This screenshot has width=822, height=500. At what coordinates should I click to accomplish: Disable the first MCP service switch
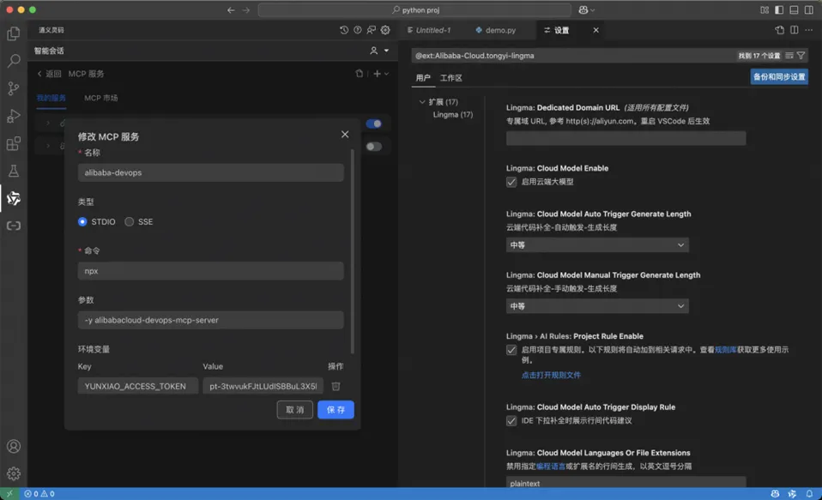pyautogui.click(x=374, y=123)
